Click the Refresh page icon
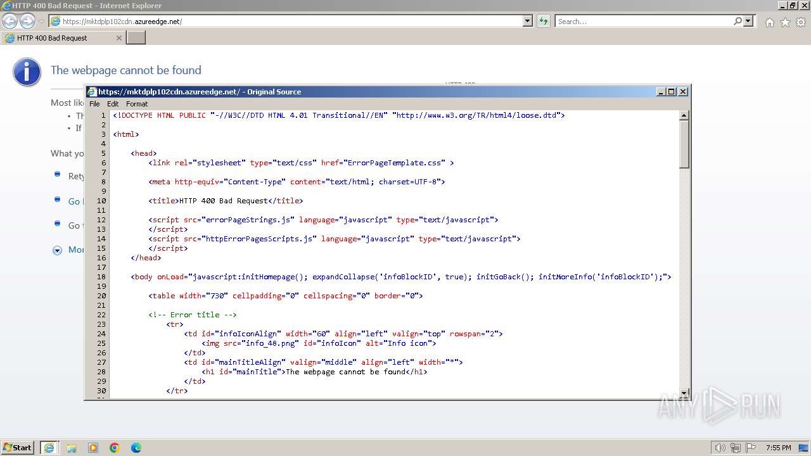Screen dimensions: 811x456 544,22
